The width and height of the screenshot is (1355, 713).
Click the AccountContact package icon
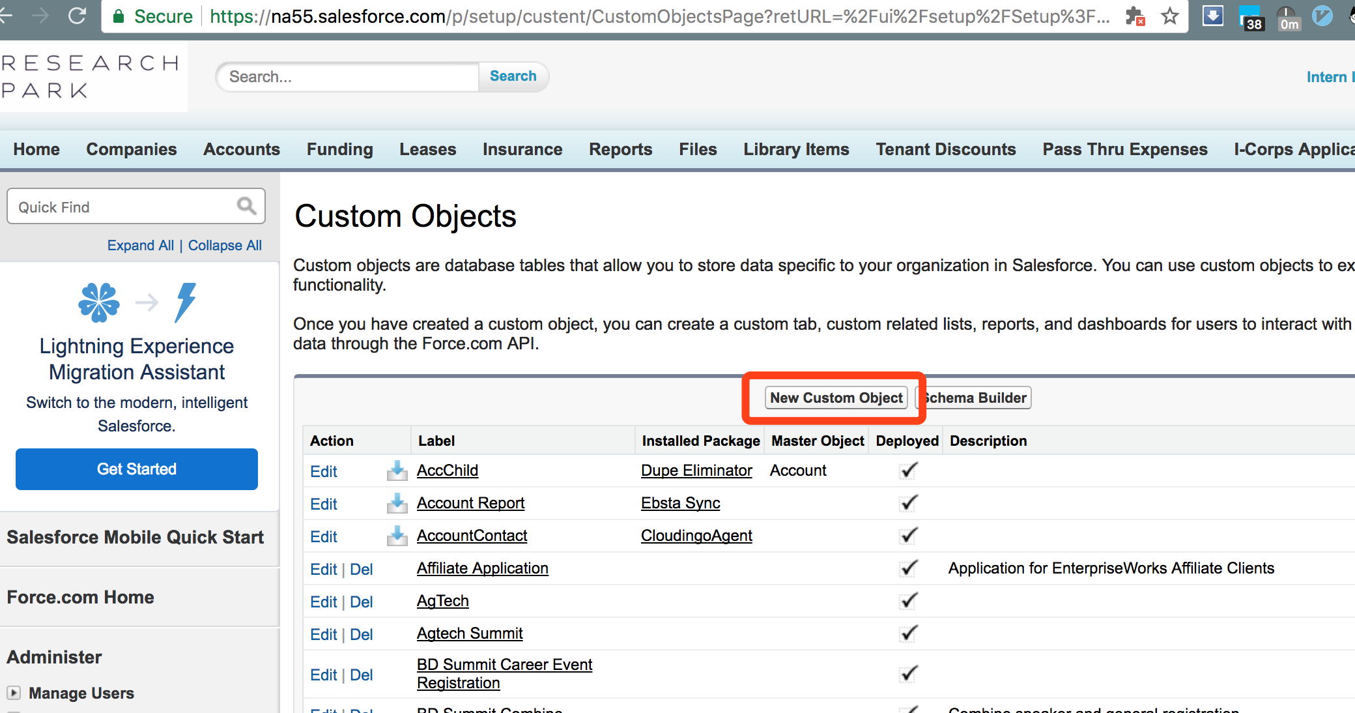[x=397, y=536]
